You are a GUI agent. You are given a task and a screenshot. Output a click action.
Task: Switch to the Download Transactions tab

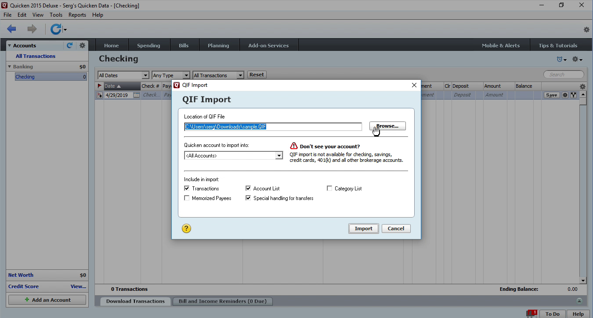(135, 301)
